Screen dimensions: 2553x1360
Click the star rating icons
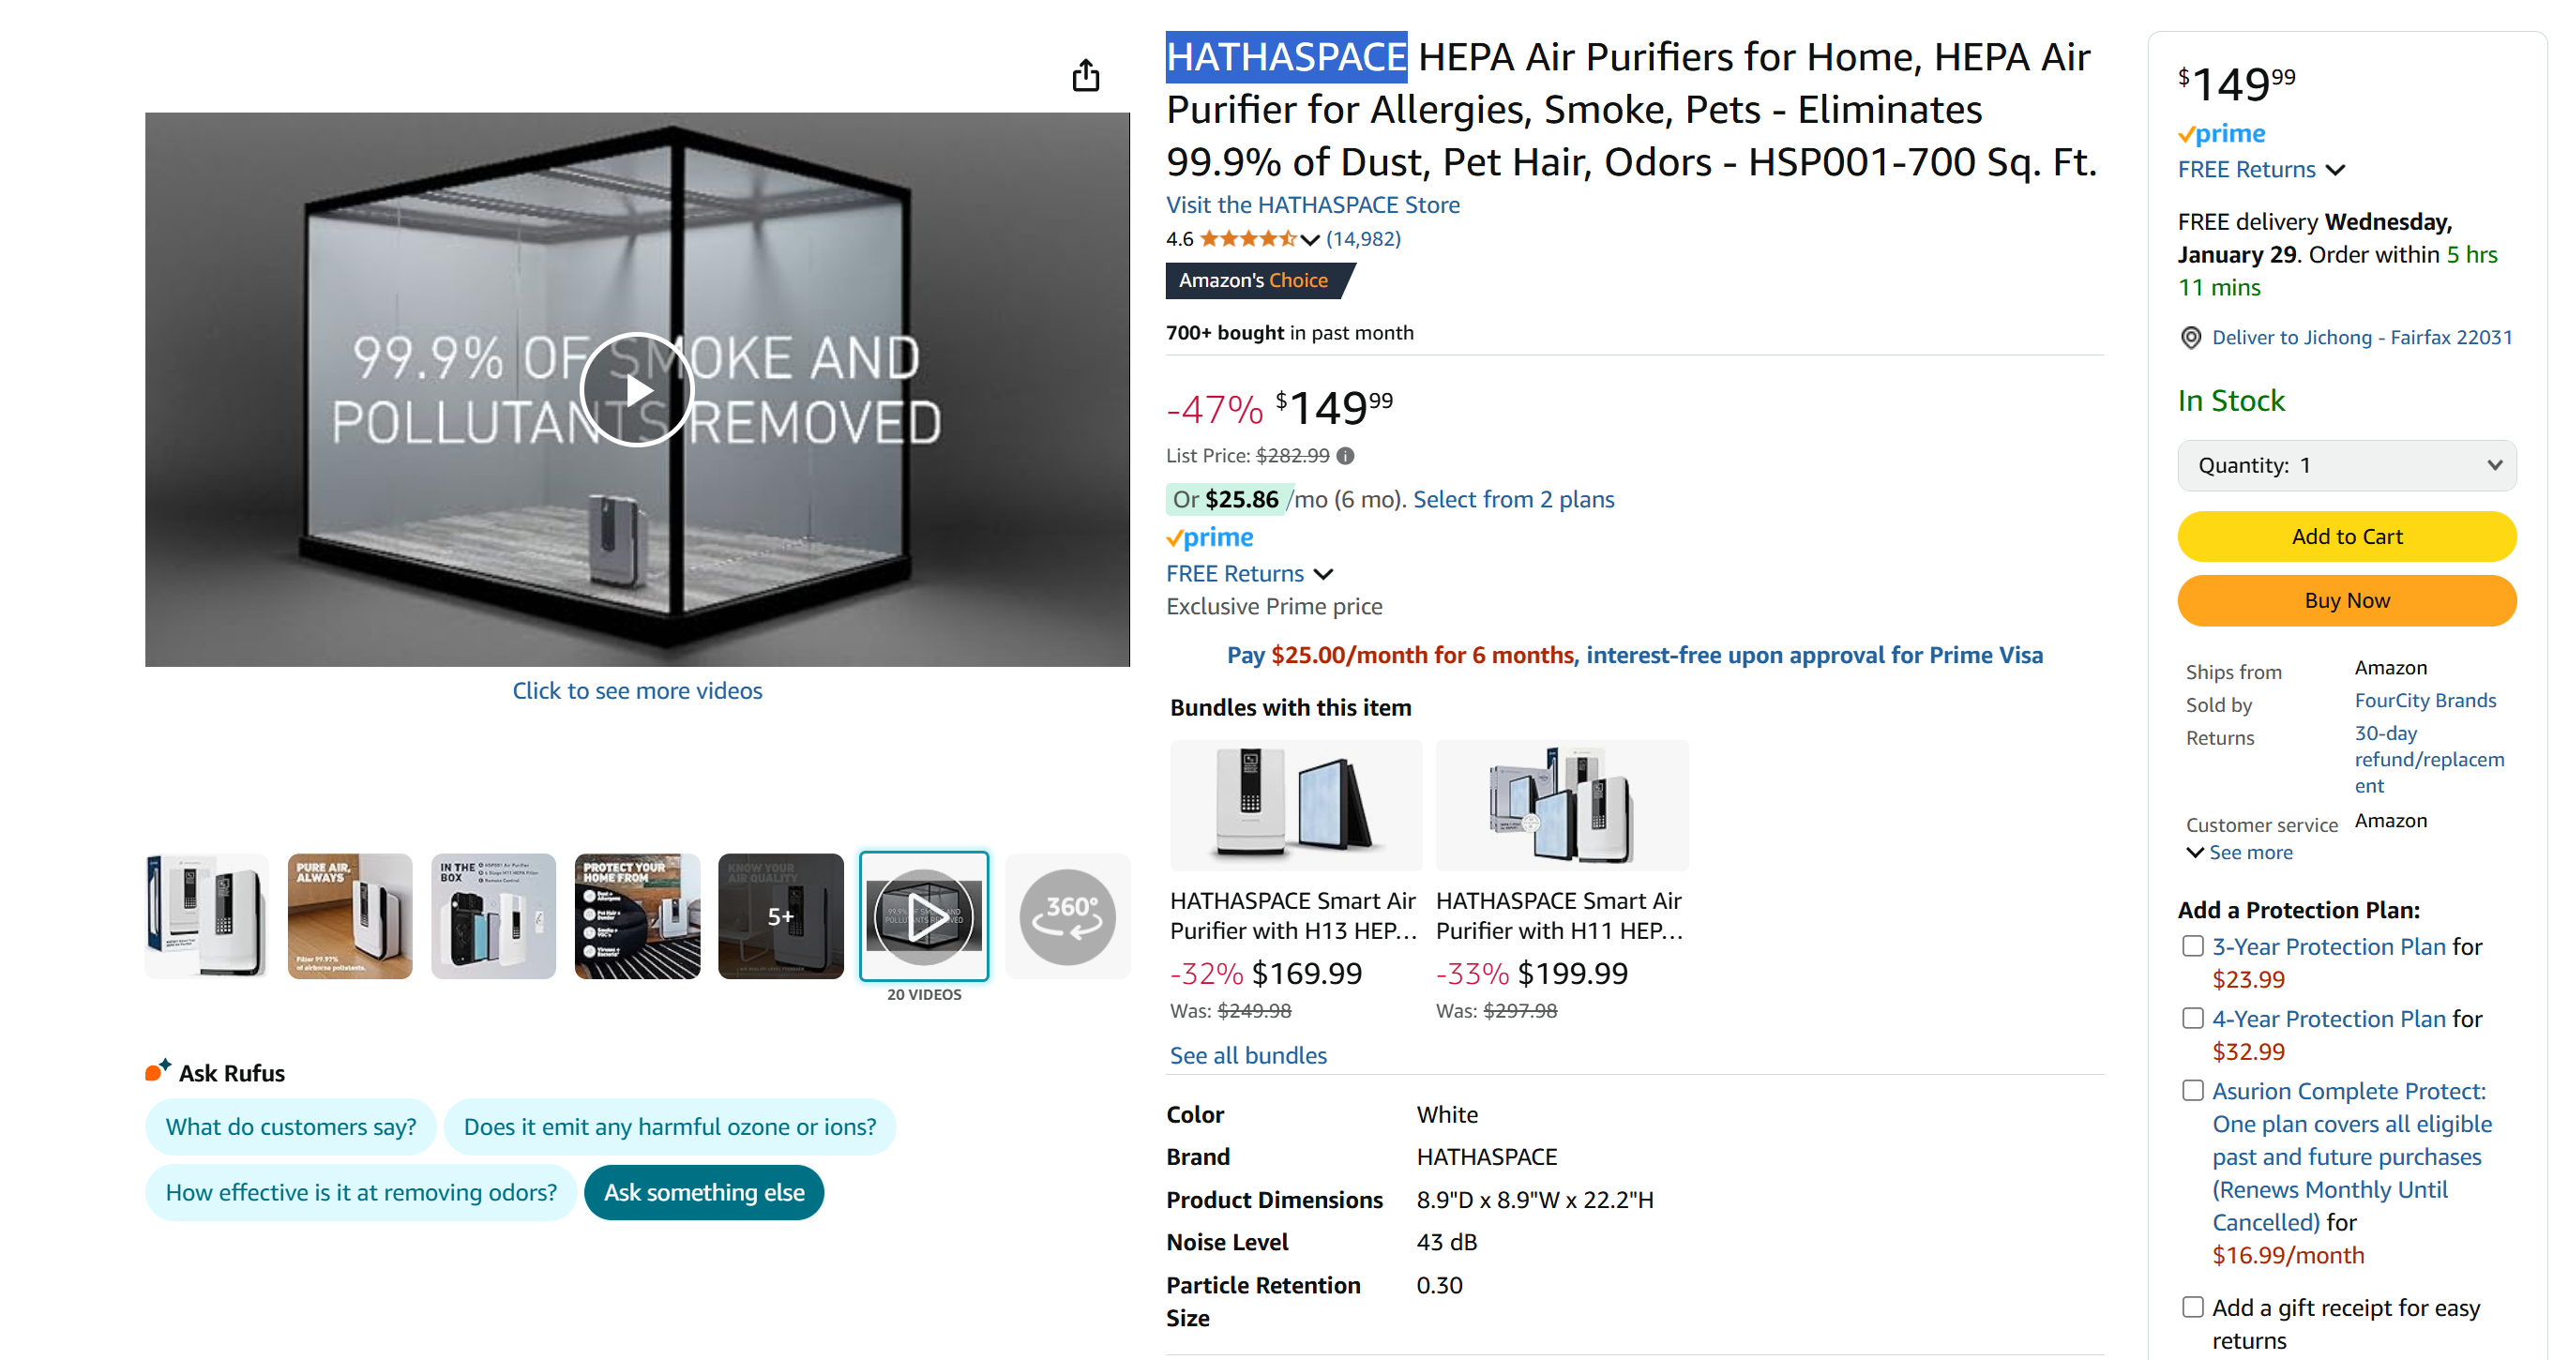click(x=1246, y=239)
